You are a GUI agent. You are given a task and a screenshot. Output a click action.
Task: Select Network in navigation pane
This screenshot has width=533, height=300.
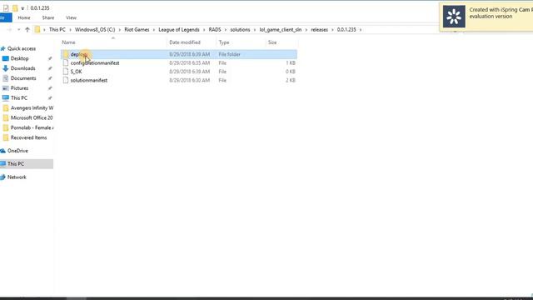17,177
